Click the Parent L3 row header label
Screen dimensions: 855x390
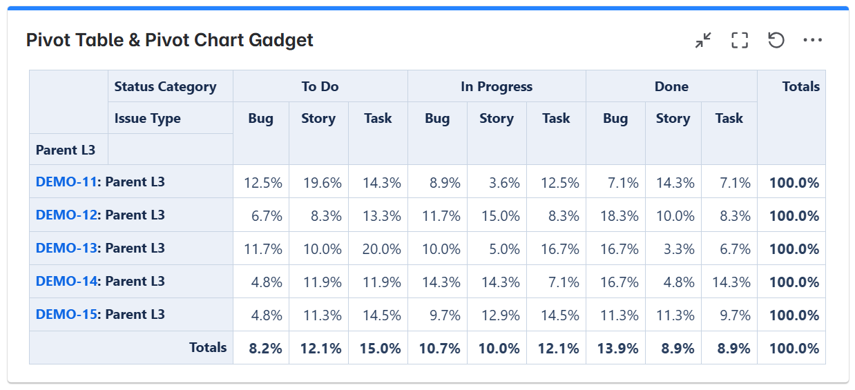point(66,150)
